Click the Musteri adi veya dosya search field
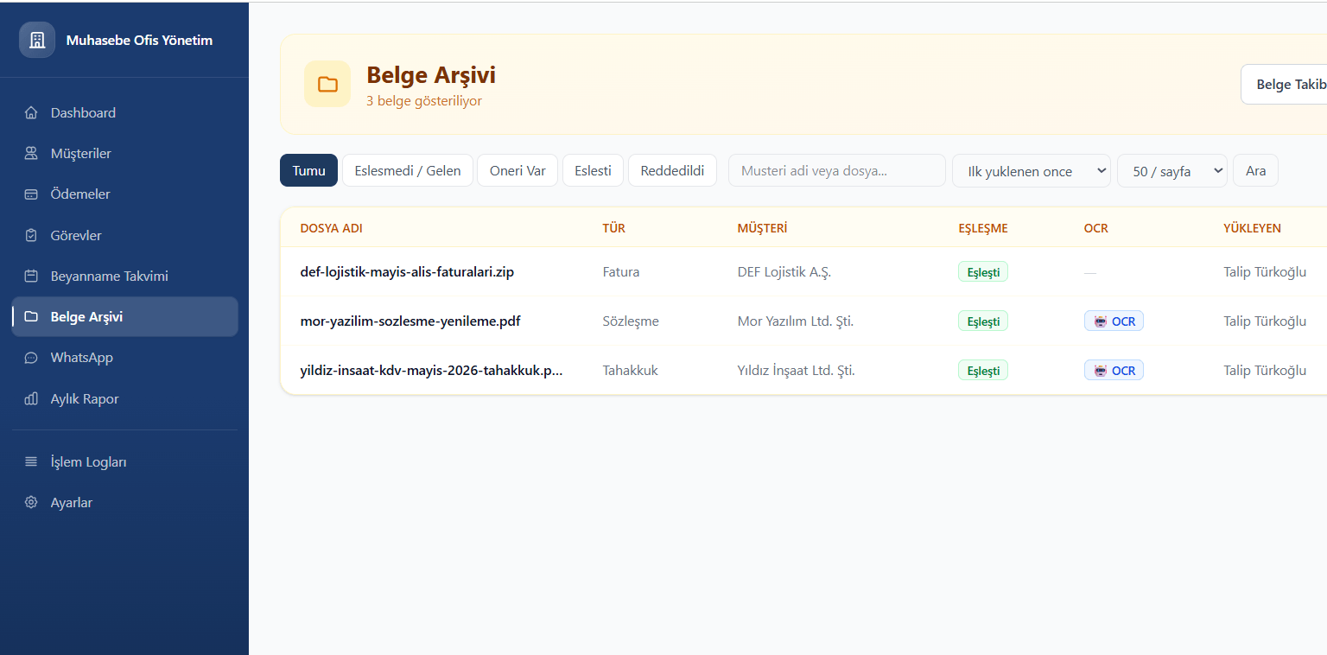1327x655 pixels. tap(837, 170)
